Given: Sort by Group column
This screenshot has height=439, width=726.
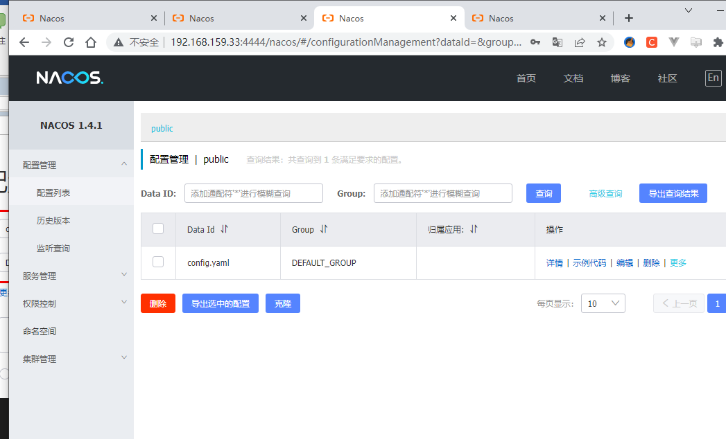Looking at the screenshot, I should coord(324,229).
